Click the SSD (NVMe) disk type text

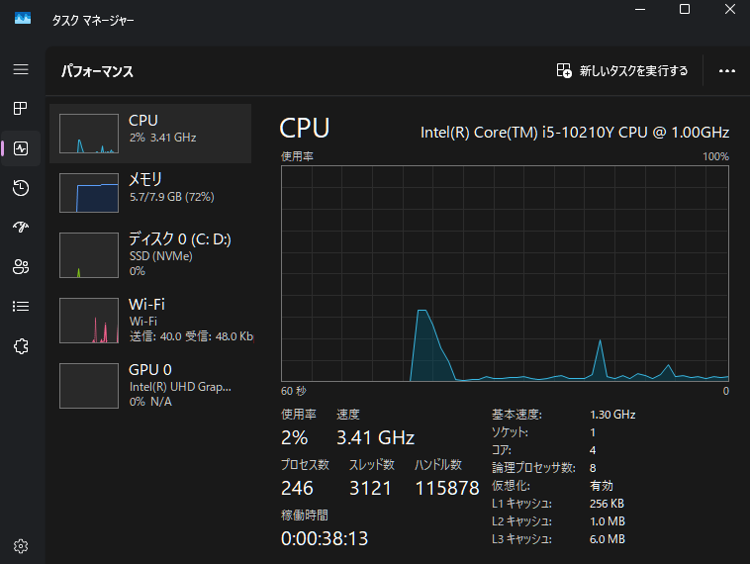(x=160, y=256)
